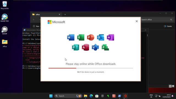Select the MAMP PRO desktop shortcut
Image resolution: width=176 pixels, height=99 pixels.
click(x=5, y=18)
